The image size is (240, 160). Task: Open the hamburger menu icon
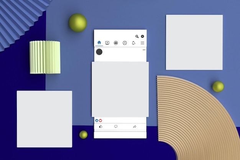tap(143, 43)
